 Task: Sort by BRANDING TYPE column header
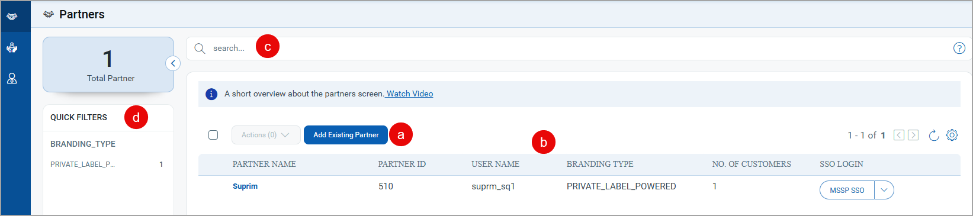(600, 164)
